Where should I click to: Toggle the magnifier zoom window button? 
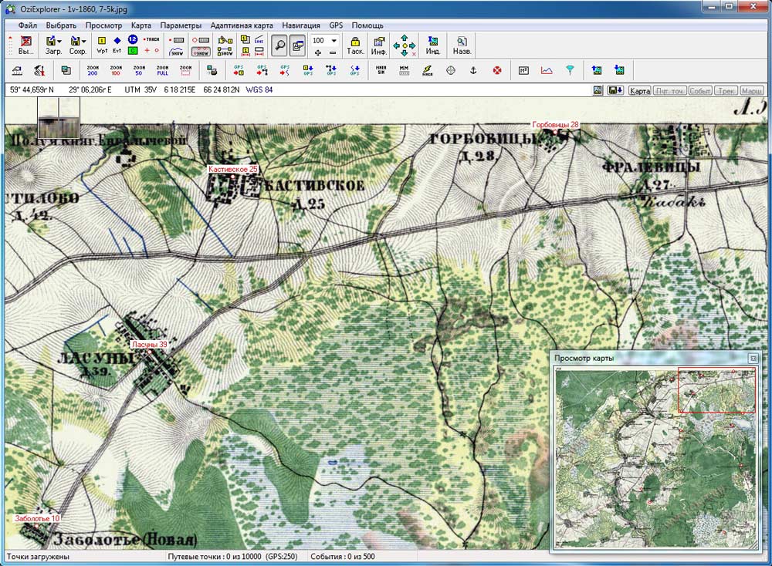coord(279,45)
